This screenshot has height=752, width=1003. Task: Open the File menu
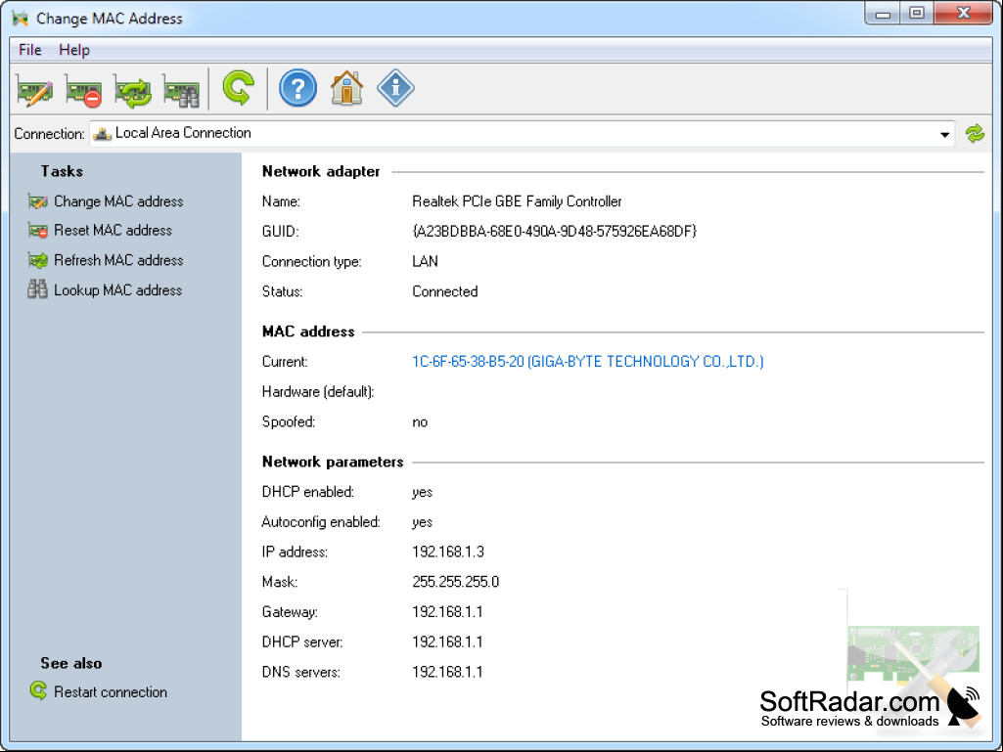(x=29, y=50)
